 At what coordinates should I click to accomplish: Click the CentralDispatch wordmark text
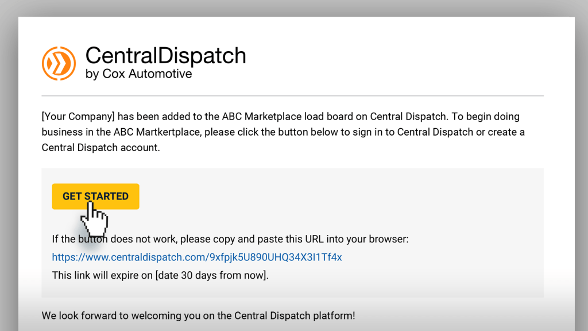pyautogui.click(x=165, y=56)
